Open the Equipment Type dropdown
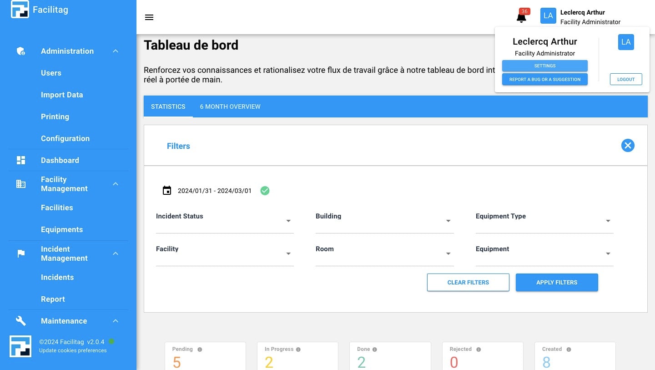Image resolution: width=655 pixels, height=370 pixels. [x=608, y=221]
